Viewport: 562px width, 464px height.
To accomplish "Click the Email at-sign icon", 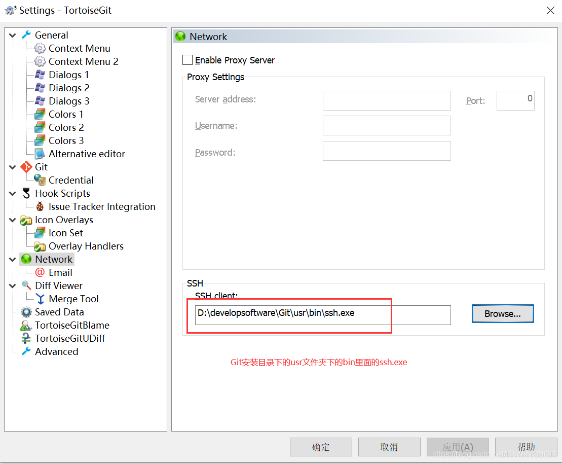I will [40, 272].
